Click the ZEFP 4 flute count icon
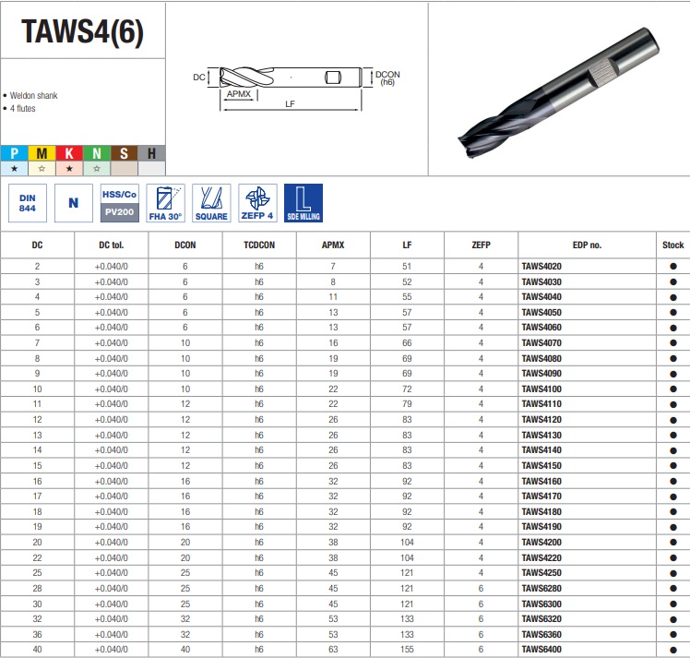This screenshot has width=690, height=658. click(257, 203)
